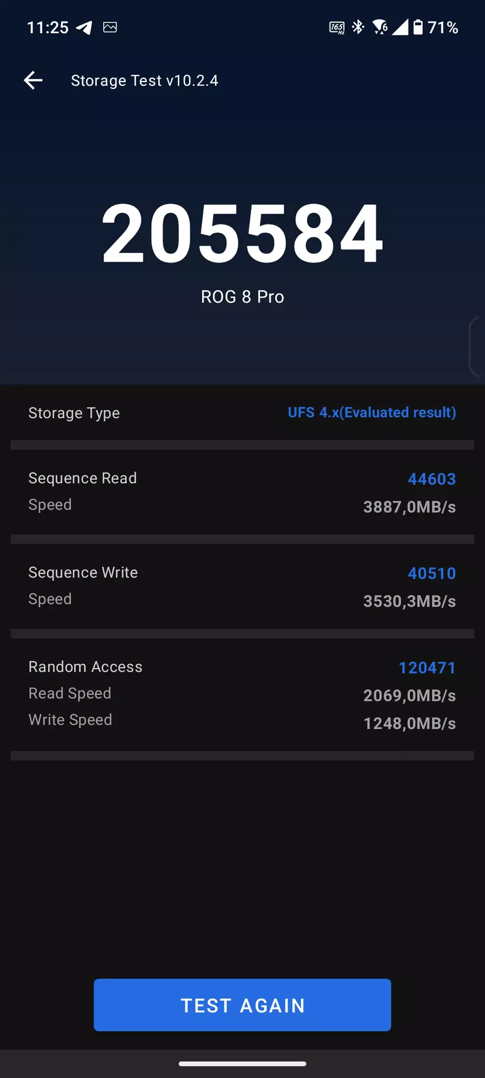
Task: Select the Sequence Write row label
Action: [x=83, y=572]
